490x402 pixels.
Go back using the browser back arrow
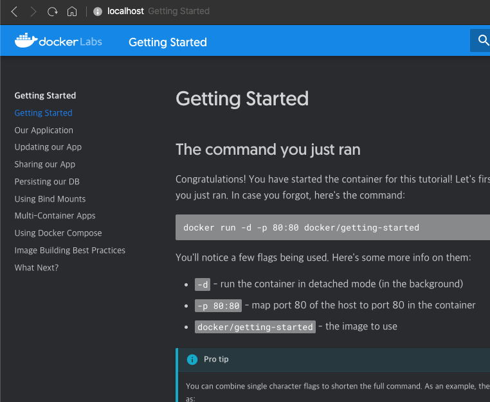click(14, 12)
